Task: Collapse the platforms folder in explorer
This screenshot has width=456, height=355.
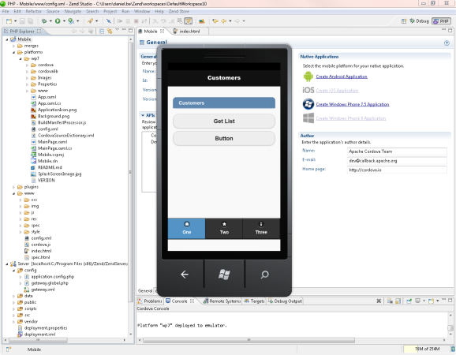Action: (x=13, y=52)
